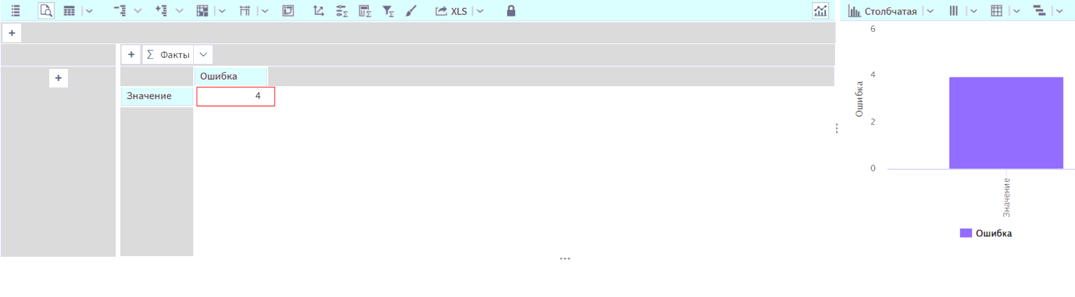1075x297 pixels.
Task: Open the column width dropdown arrow
Action: click(x=265, y=11)
